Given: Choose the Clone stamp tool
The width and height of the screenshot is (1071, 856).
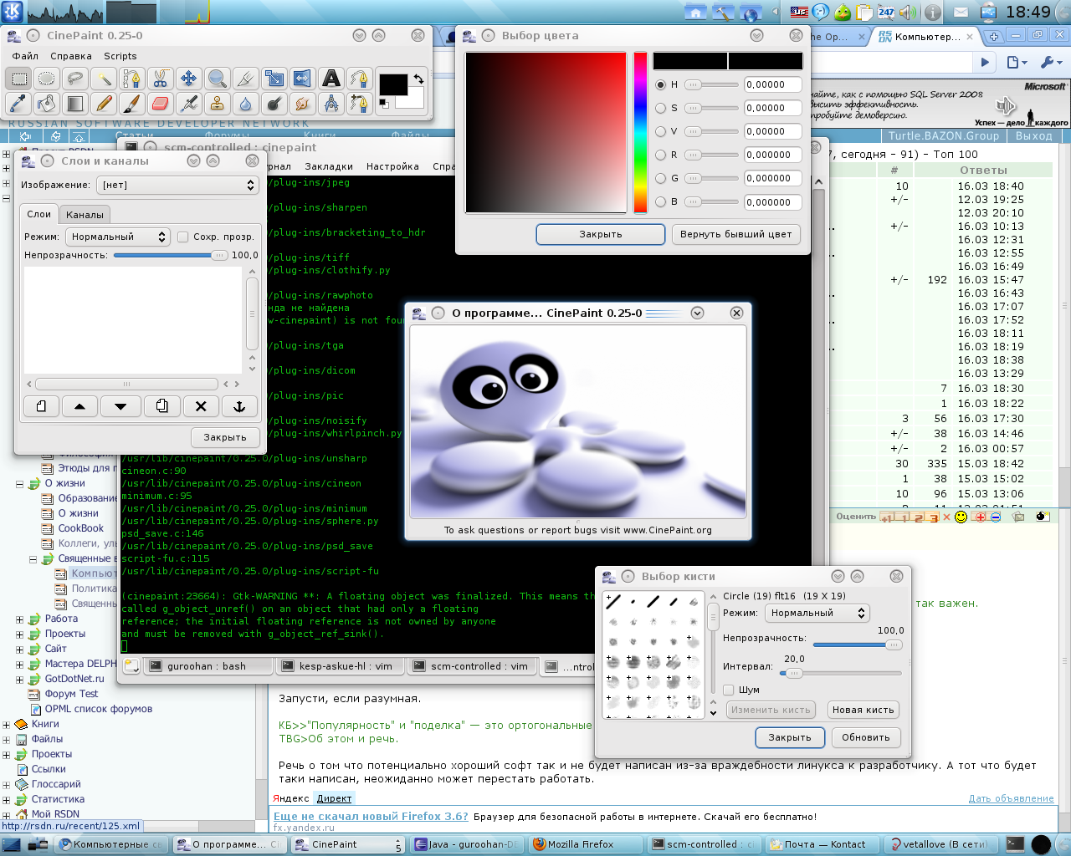Looking at the screenshot, I should [217, 104].
